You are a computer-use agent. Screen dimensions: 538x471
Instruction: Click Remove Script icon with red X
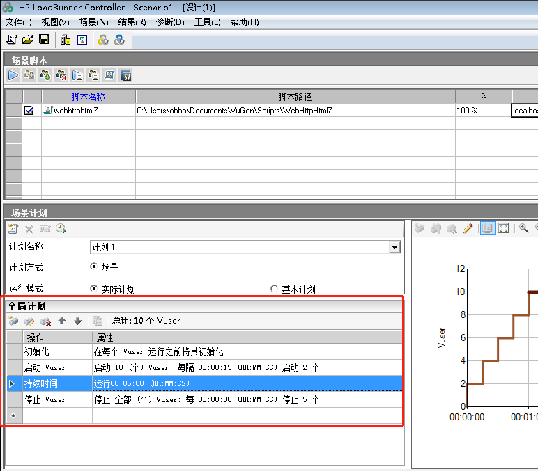point(61,75)
